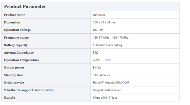Click the DC7.4V voltage value
This screenshot has height=105, width=190.
pos(98,30)
